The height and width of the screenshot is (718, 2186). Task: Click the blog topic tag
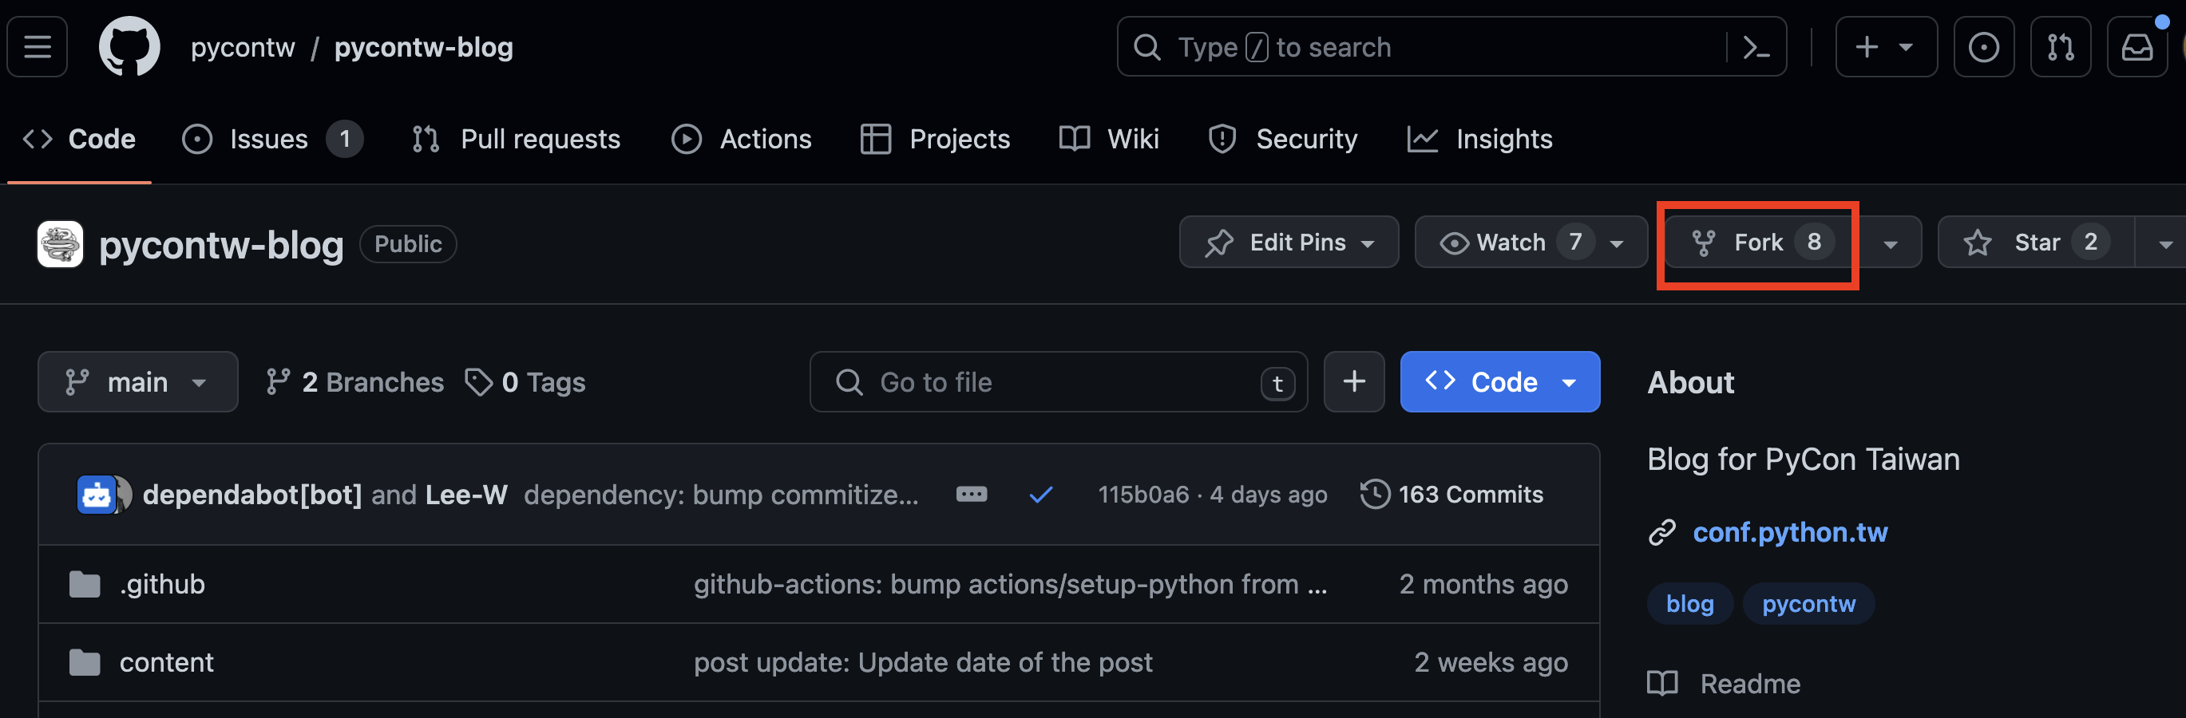(x=1689, y=604)
